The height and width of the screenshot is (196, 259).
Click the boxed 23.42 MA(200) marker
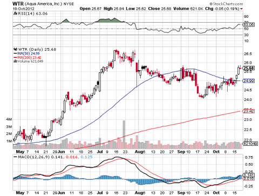coord(248,111)
